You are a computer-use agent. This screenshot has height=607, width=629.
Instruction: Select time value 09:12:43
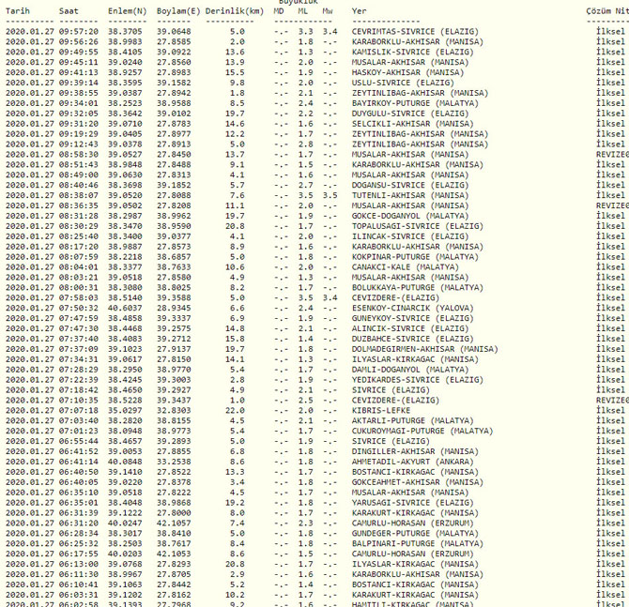79,144
